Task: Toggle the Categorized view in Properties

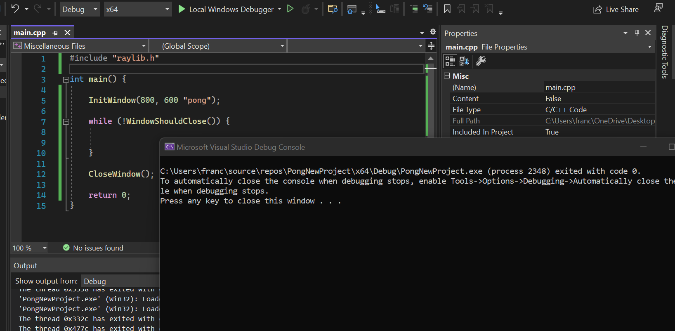Action: click(450, 61)
